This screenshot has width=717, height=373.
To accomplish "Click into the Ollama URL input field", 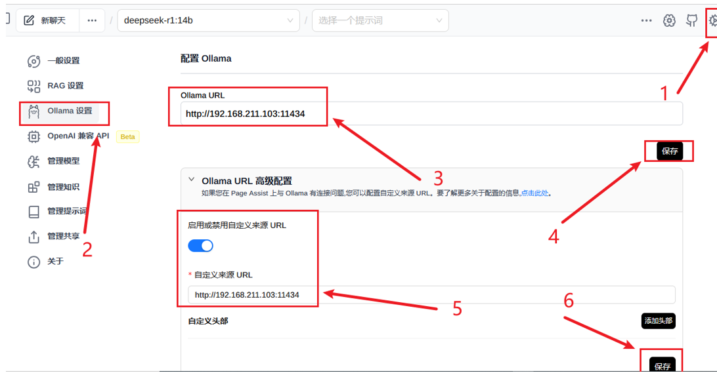I will click(x=431, y=113).
